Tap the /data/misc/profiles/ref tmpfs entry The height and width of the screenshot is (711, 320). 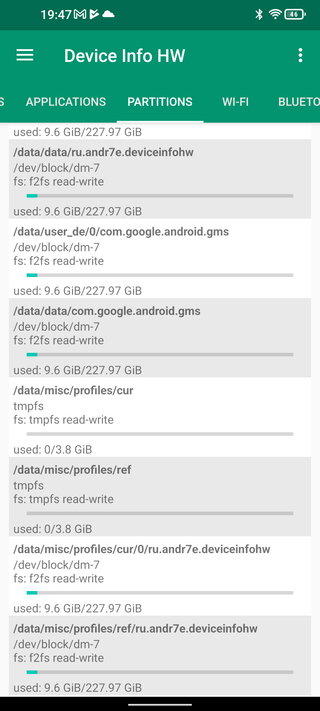(x=160, y=497)
